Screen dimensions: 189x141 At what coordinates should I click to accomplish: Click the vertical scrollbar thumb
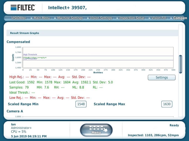(180, 64)
